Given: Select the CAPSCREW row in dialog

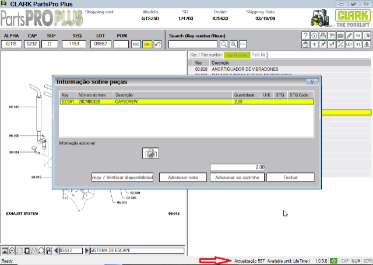Looking at the screenshot, I should (x=186, y=101).
